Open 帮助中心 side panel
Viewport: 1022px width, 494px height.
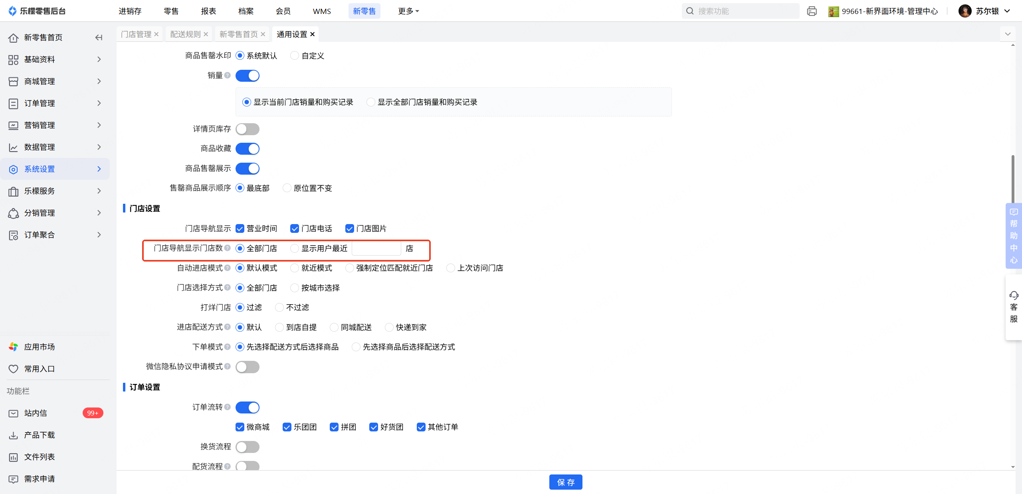coord(1014,236)
